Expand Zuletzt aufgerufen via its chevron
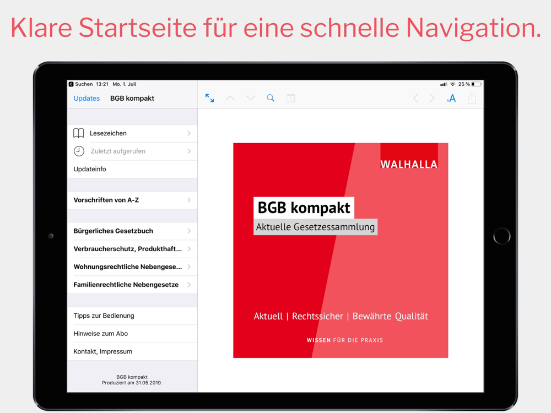The image size is (551, 413). pyautogui.click(x=189, y=151)
